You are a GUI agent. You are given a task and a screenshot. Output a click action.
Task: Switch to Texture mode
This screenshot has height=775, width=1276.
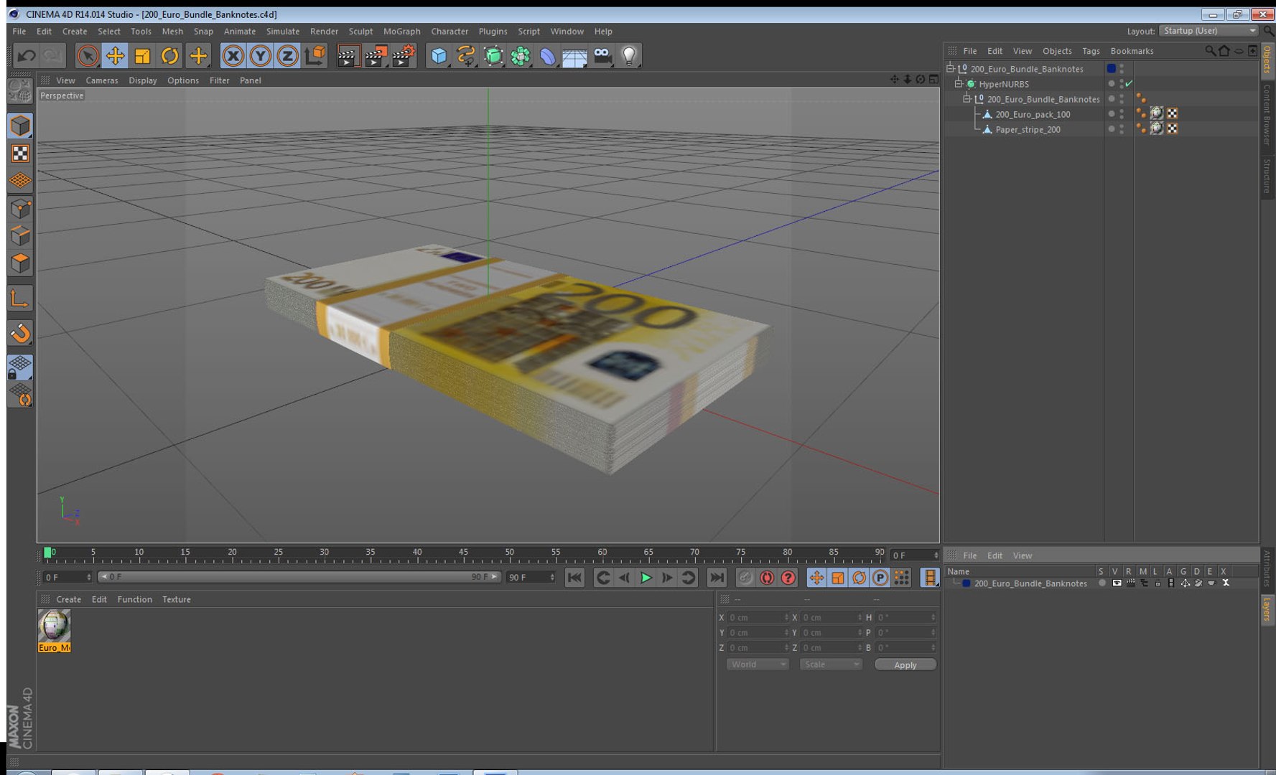click(20, 154)
